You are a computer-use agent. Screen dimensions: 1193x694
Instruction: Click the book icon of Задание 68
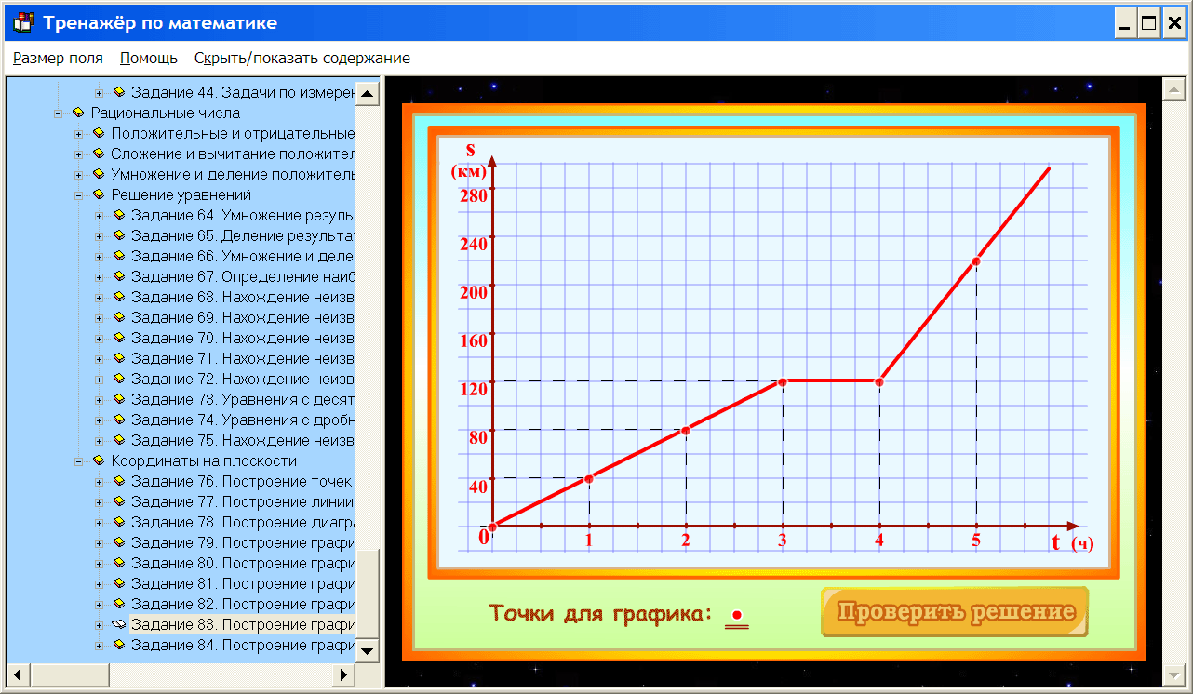pos(118,297)
